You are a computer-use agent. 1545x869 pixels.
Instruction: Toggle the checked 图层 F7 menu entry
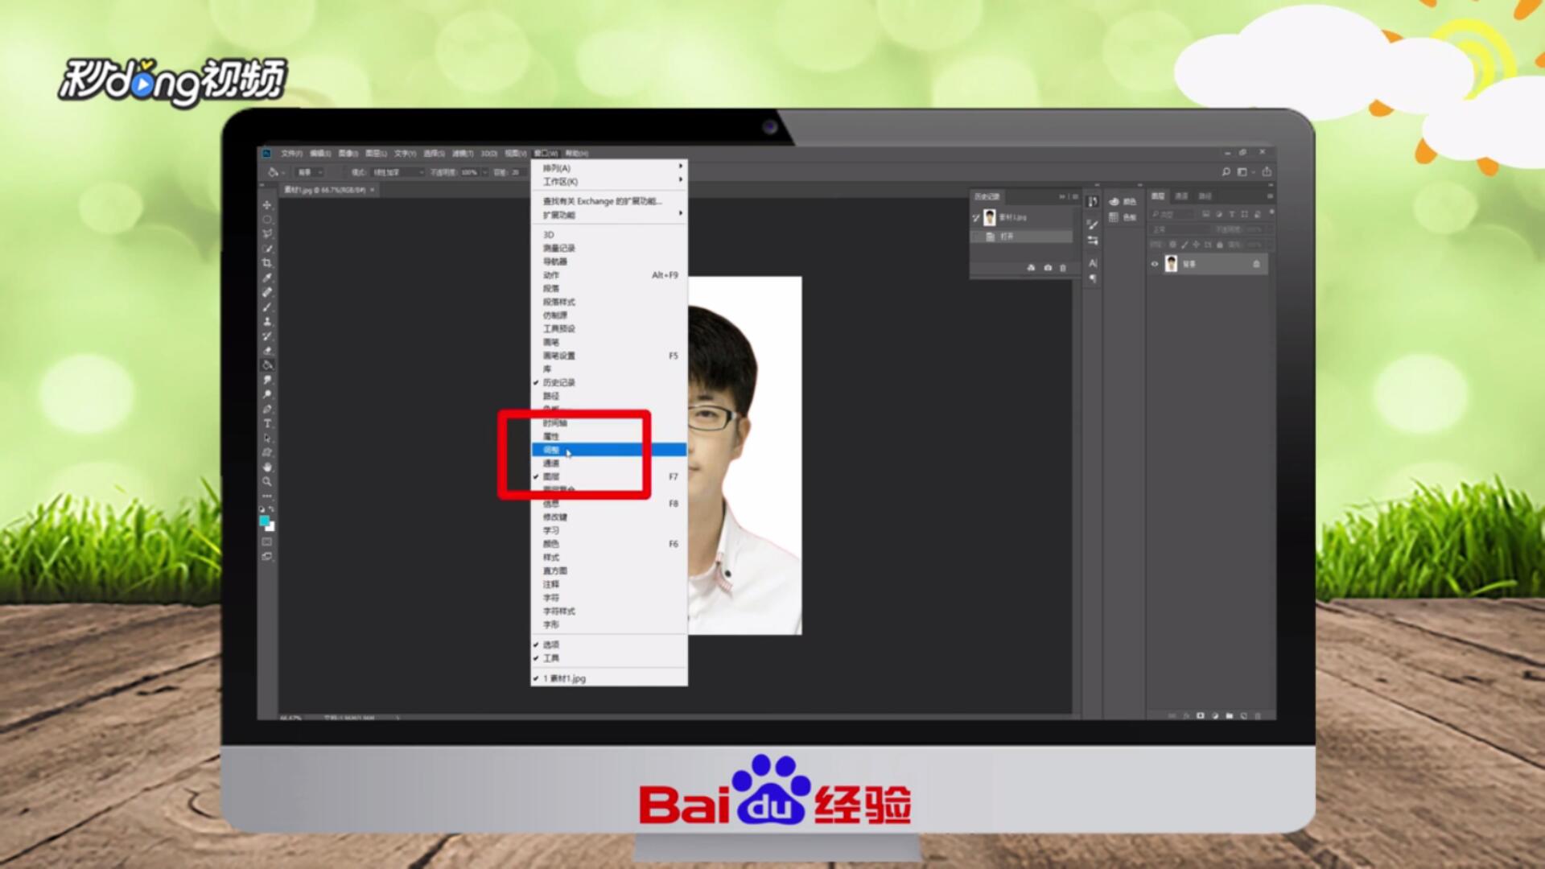551,476
